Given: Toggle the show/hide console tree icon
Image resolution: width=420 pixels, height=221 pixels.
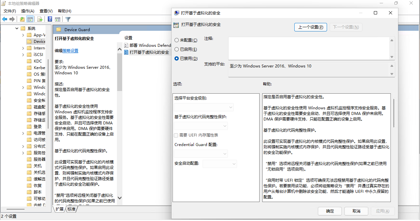Looking at the screenshot, I should tap(30, 19).
